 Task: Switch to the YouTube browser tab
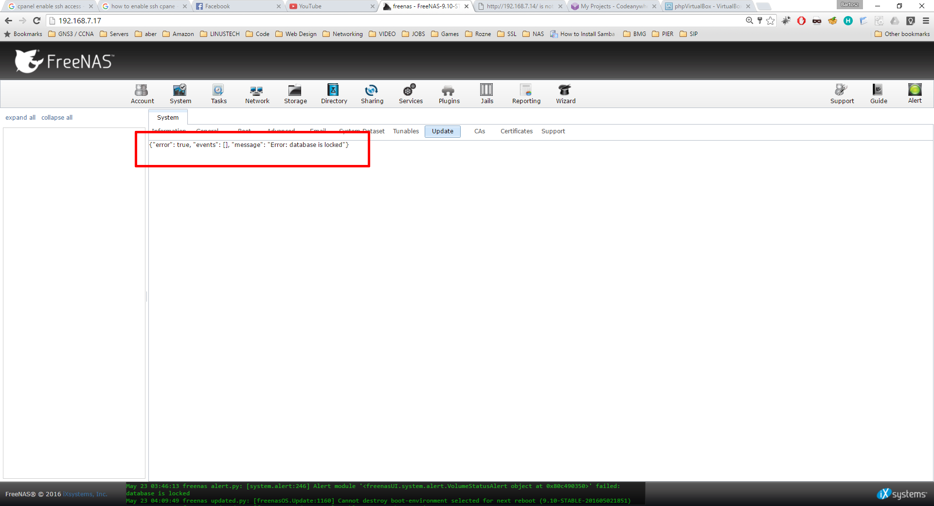click(x=332, y=6)
